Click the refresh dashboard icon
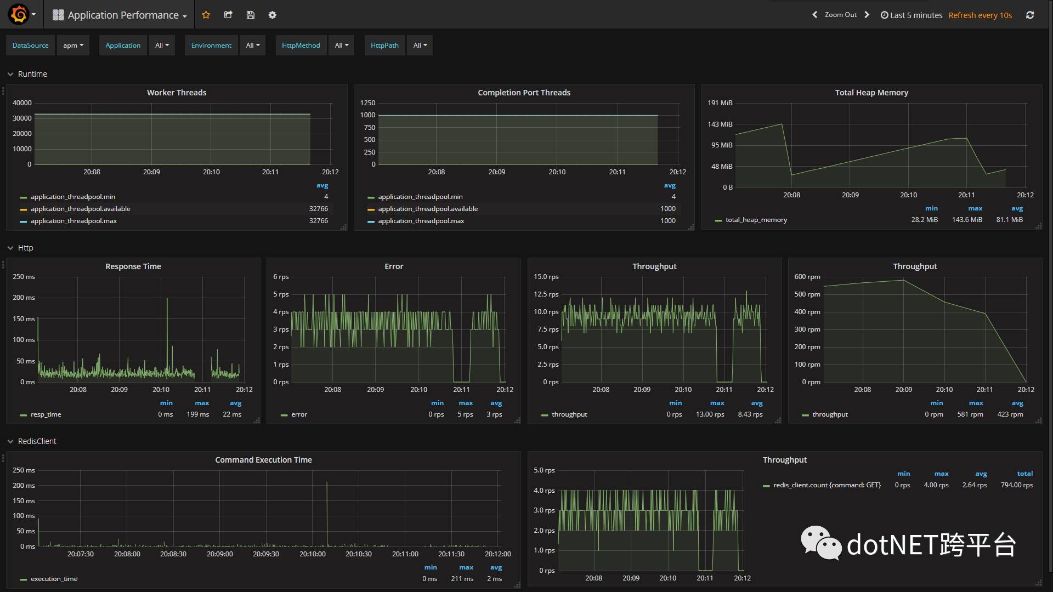Image resolution: width=1053 pixels, height=592 pixels. pyautogui.click(x=1030, y=15)
